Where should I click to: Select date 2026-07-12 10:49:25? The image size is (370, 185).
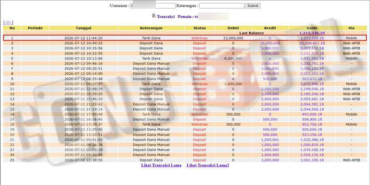[84, 43]
